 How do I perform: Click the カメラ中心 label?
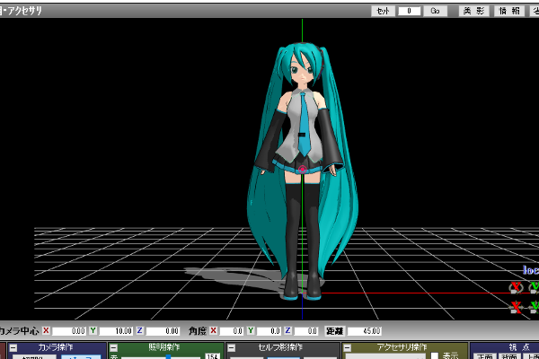pos(19,331)
